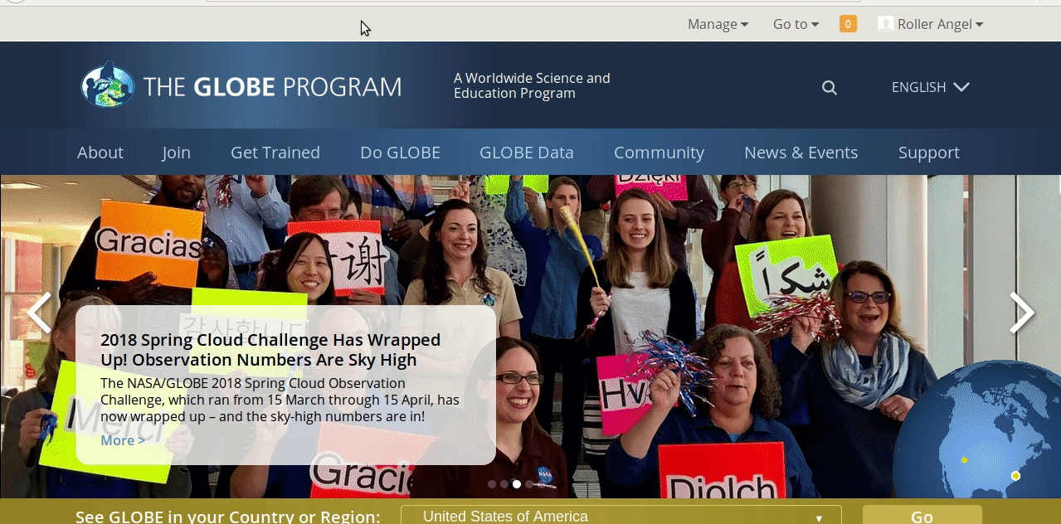Open the Join navigation menu
This screenshot has height=524, width=1061.
tap(177, 153)
